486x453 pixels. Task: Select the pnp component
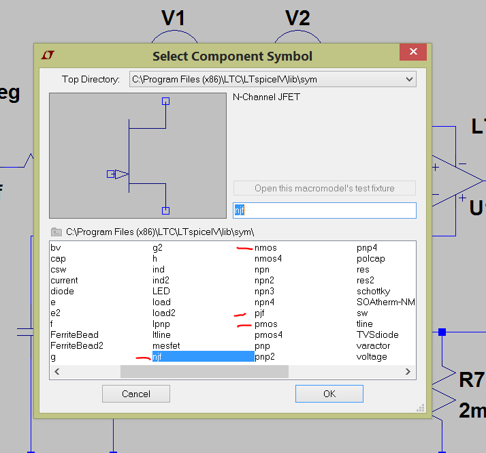262,345
